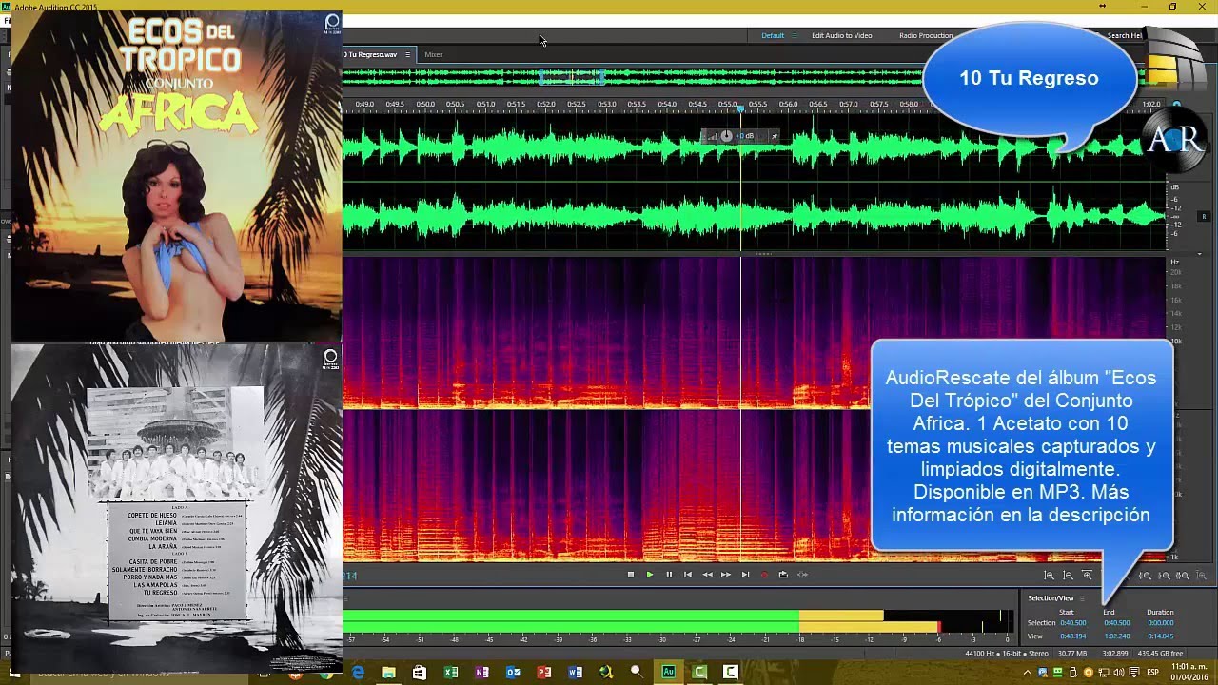Click Selection End value 0:40.500
Image resolution: width=1218 pixels, height=685 pixels.
tap(1116, 623)
